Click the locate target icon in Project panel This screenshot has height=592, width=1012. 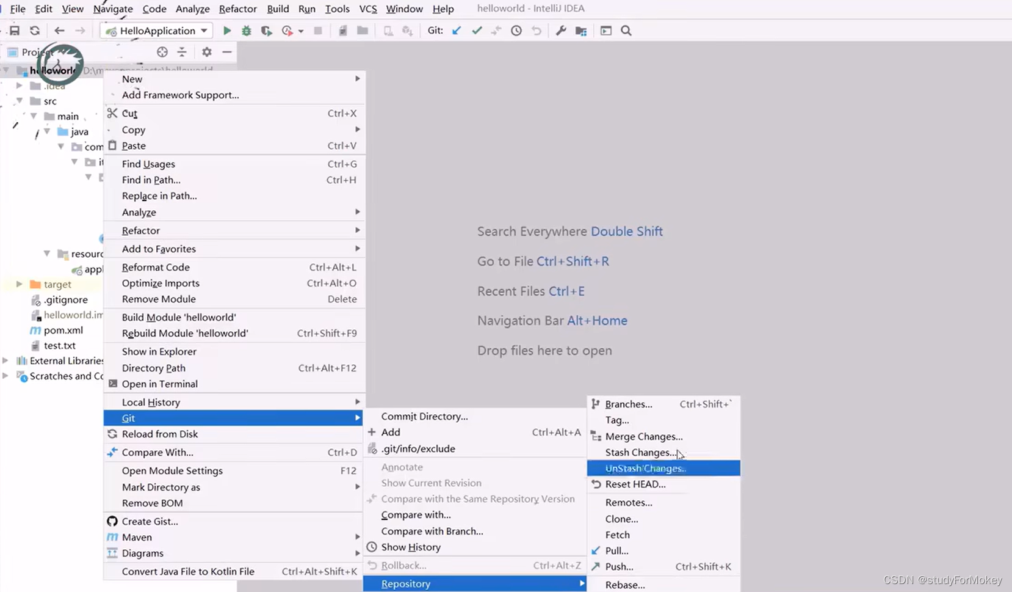pos(162,52)
